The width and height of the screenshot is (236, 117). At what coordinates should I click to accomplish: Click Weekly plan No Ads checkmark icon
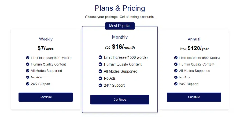tap(28, 77)
